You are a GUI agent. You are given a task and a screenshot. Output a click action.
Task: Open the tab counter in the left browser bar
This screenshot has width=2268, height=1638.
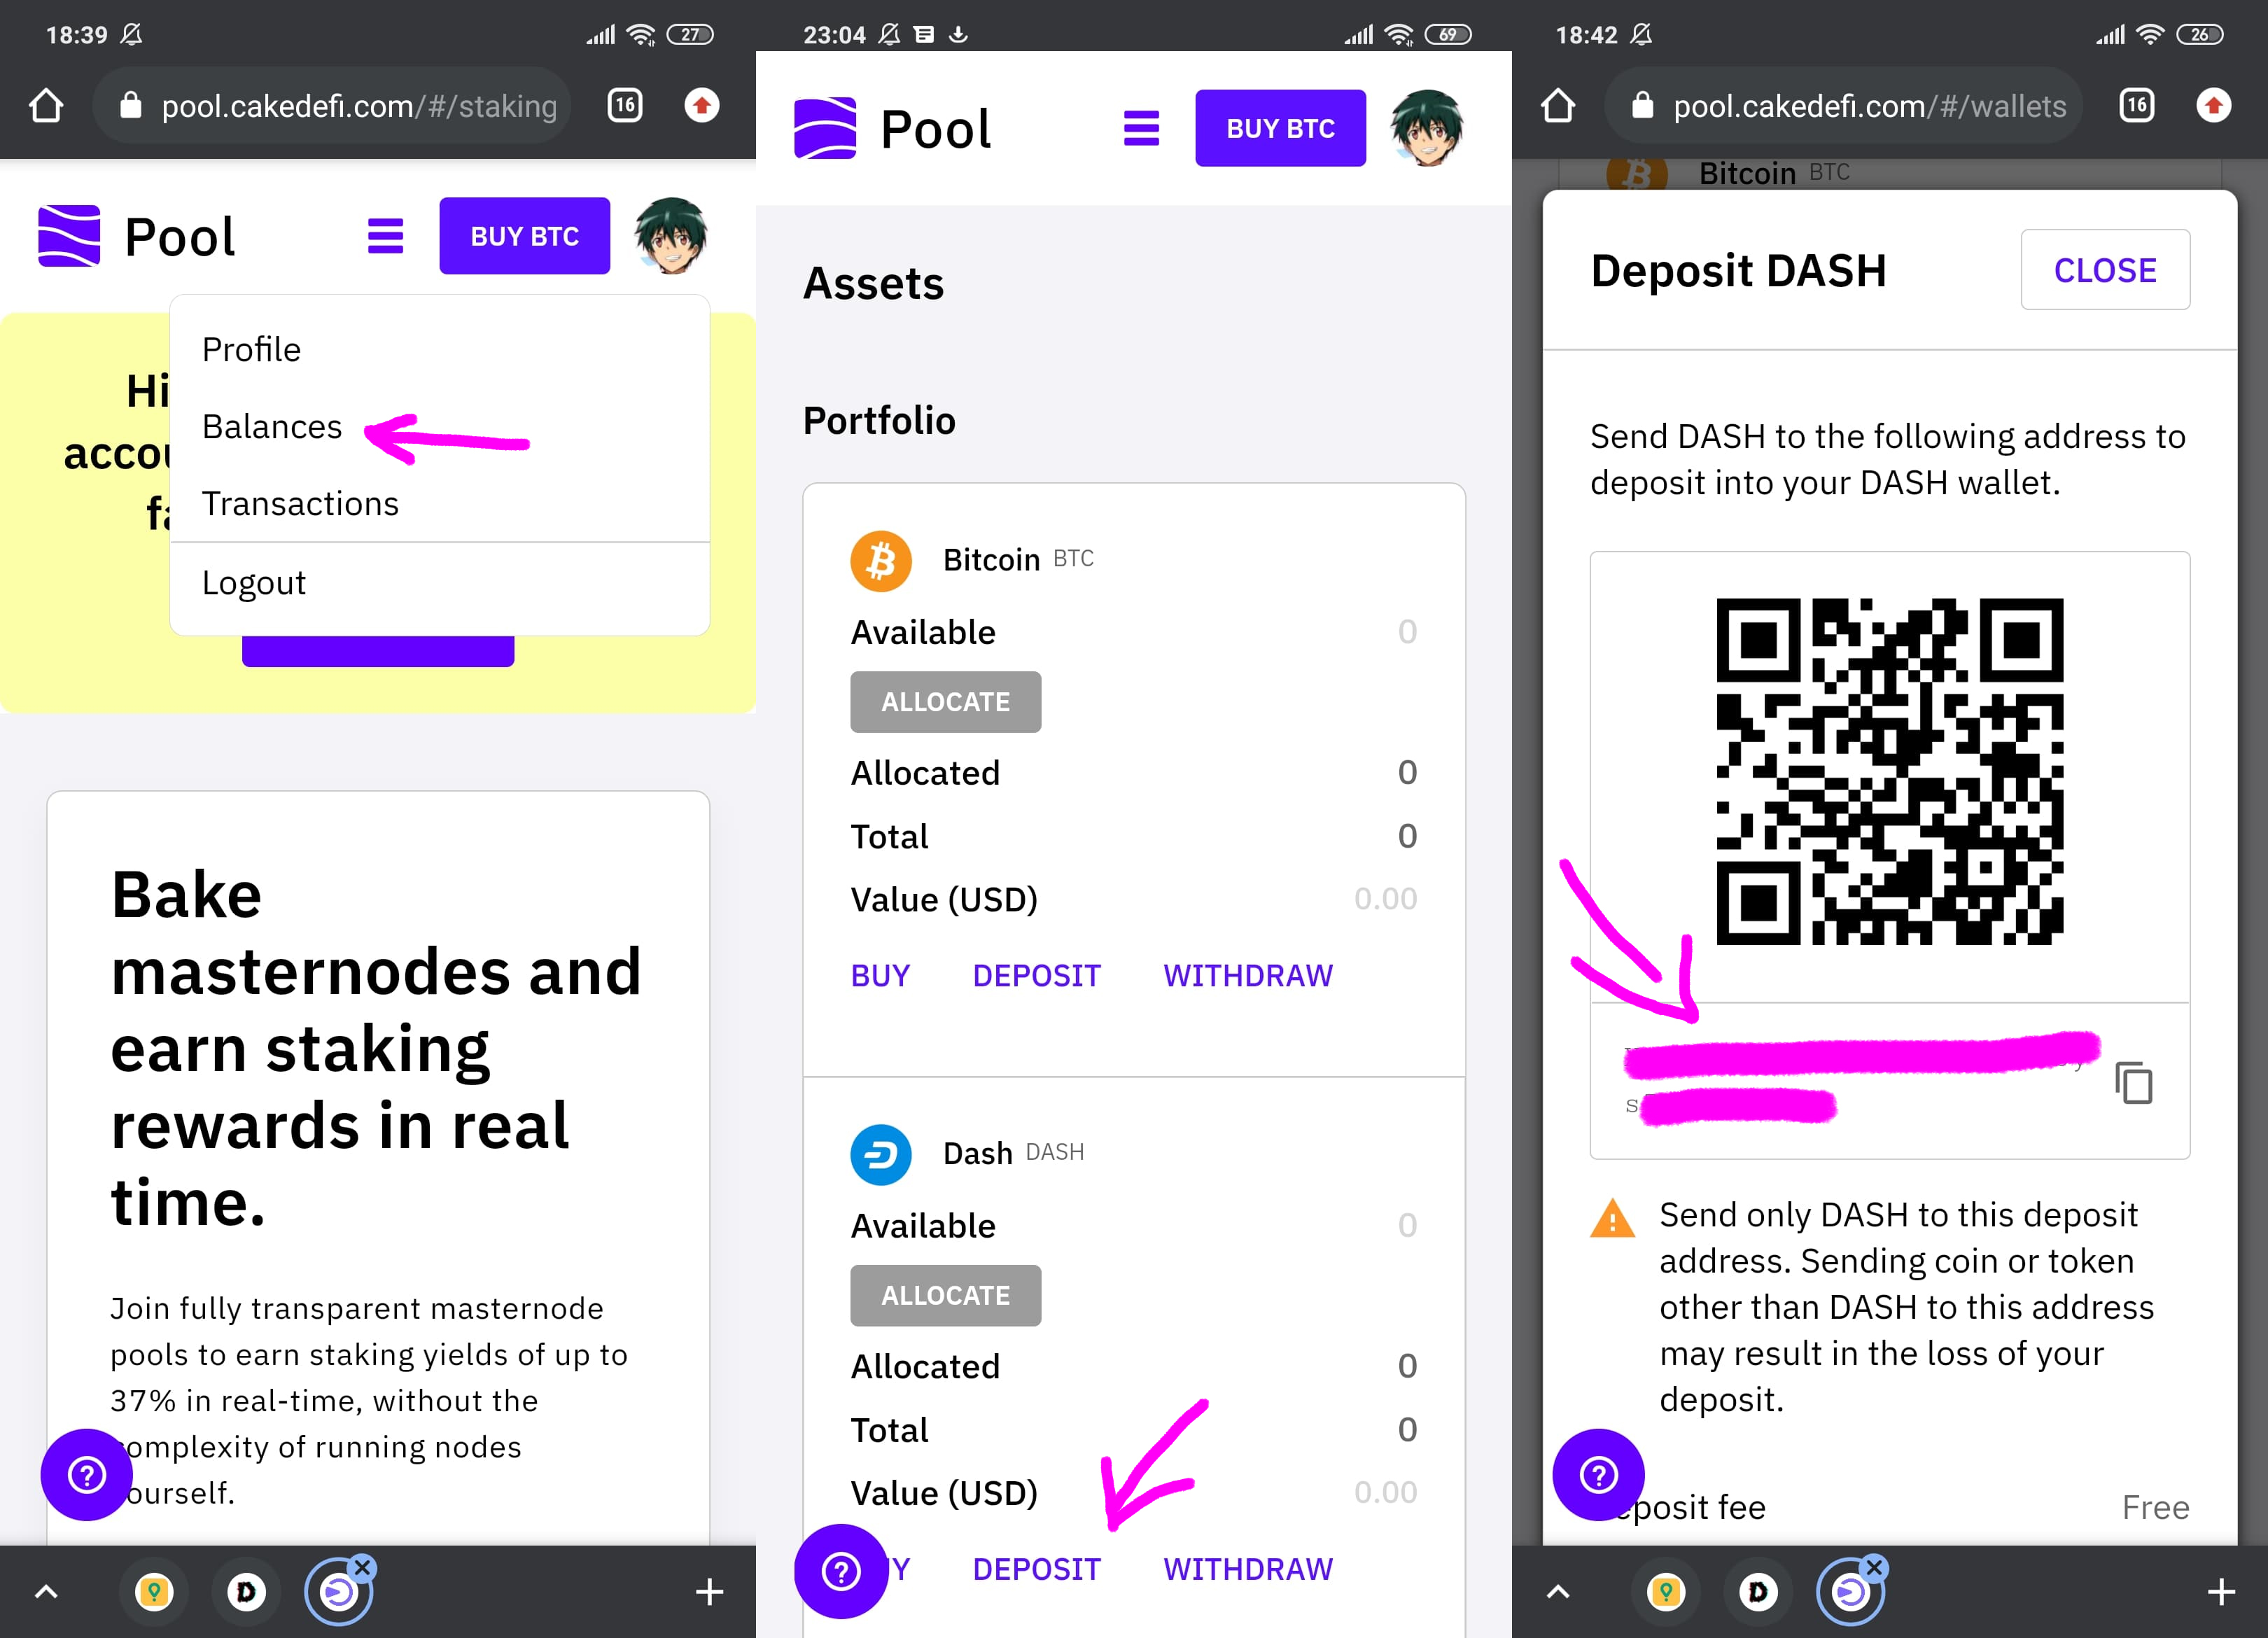[x=625, y=105]
